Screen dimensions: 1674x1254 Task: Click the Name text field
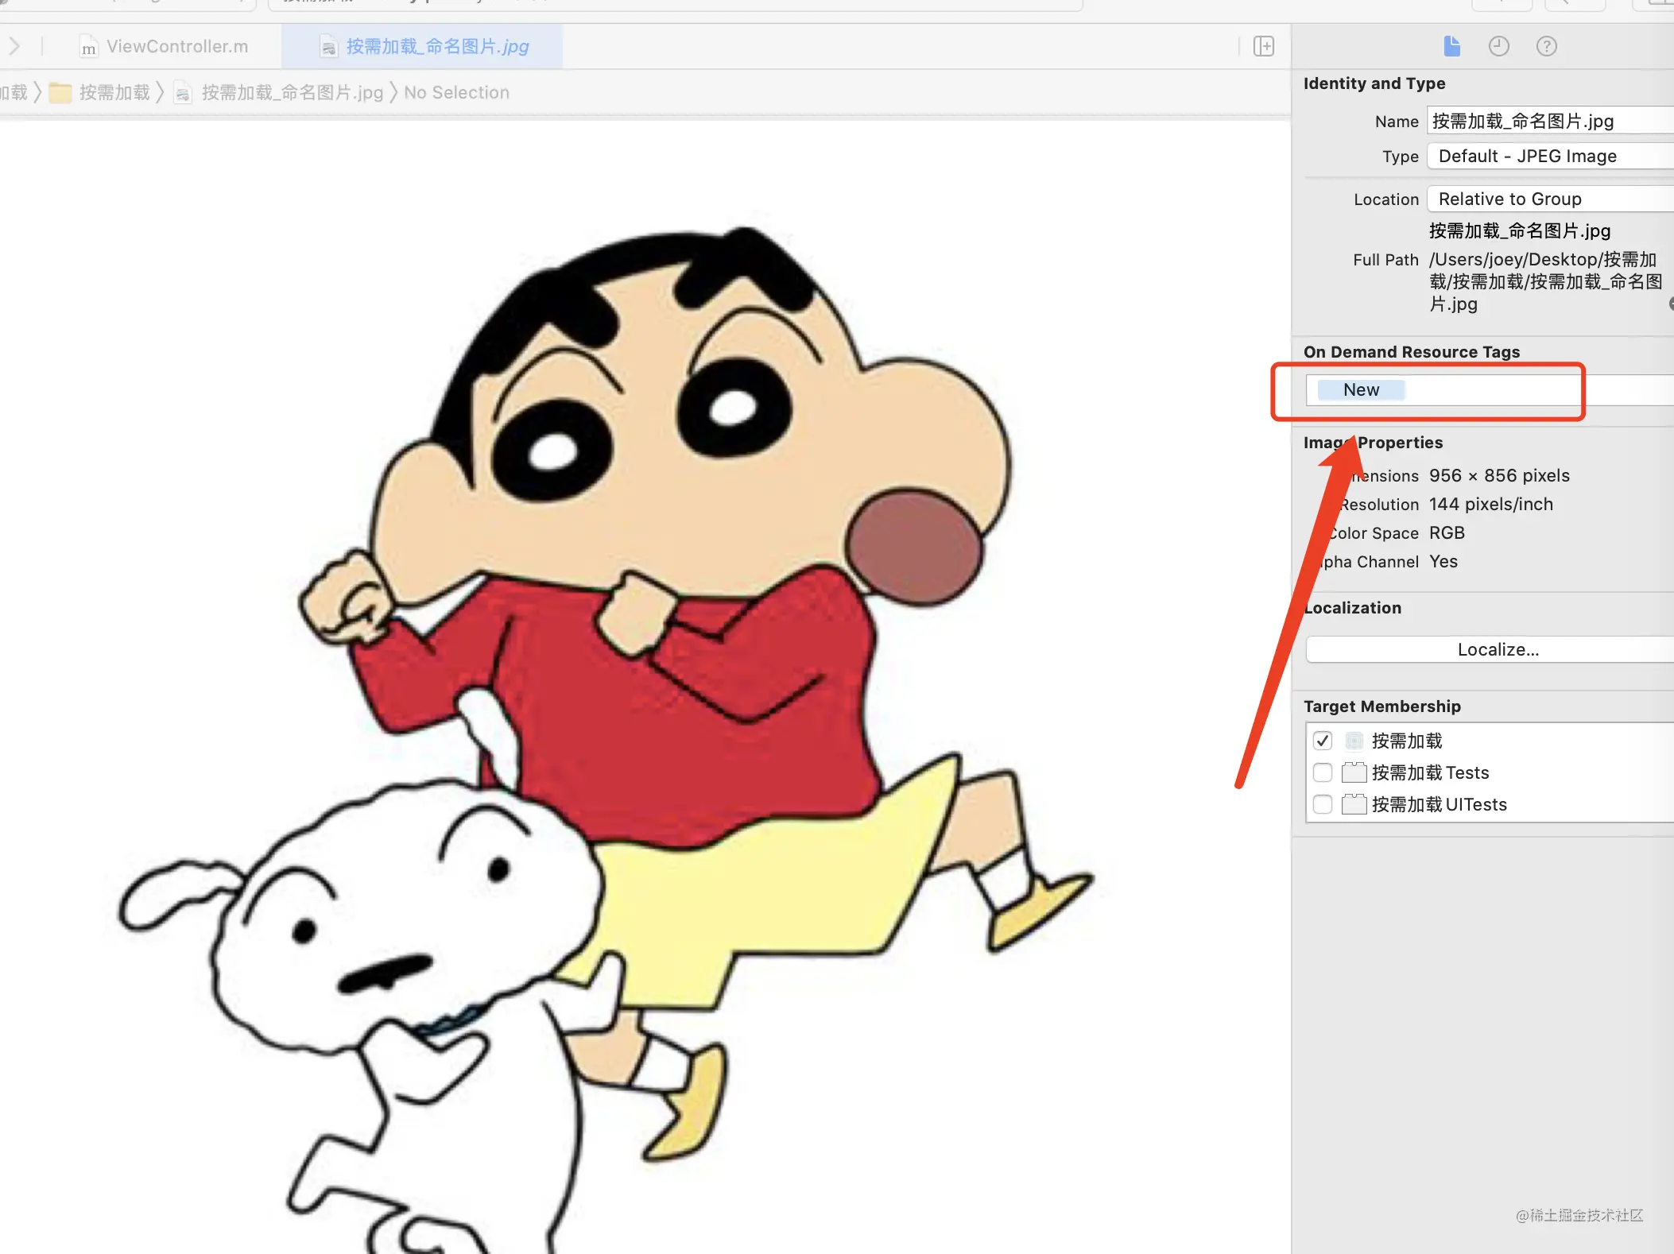(x=1550, y=121)
